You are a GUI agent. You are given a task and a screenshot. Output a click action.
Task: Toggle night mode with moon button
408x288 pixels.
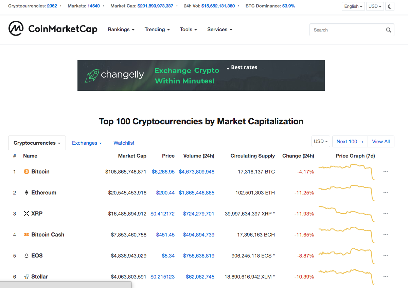[390, 6]
